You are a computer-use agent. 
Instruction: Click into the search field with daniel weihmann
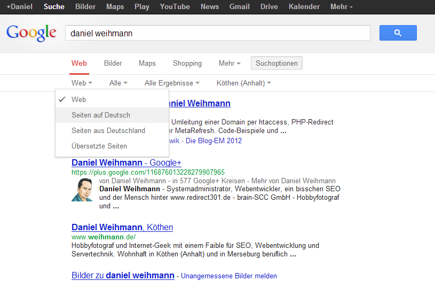click(218, 33)
